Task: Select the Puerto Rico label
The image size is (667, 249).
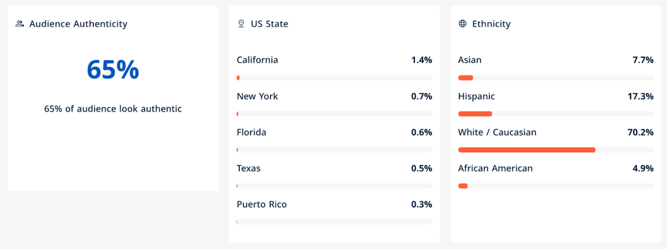Action: pos(262,204)
